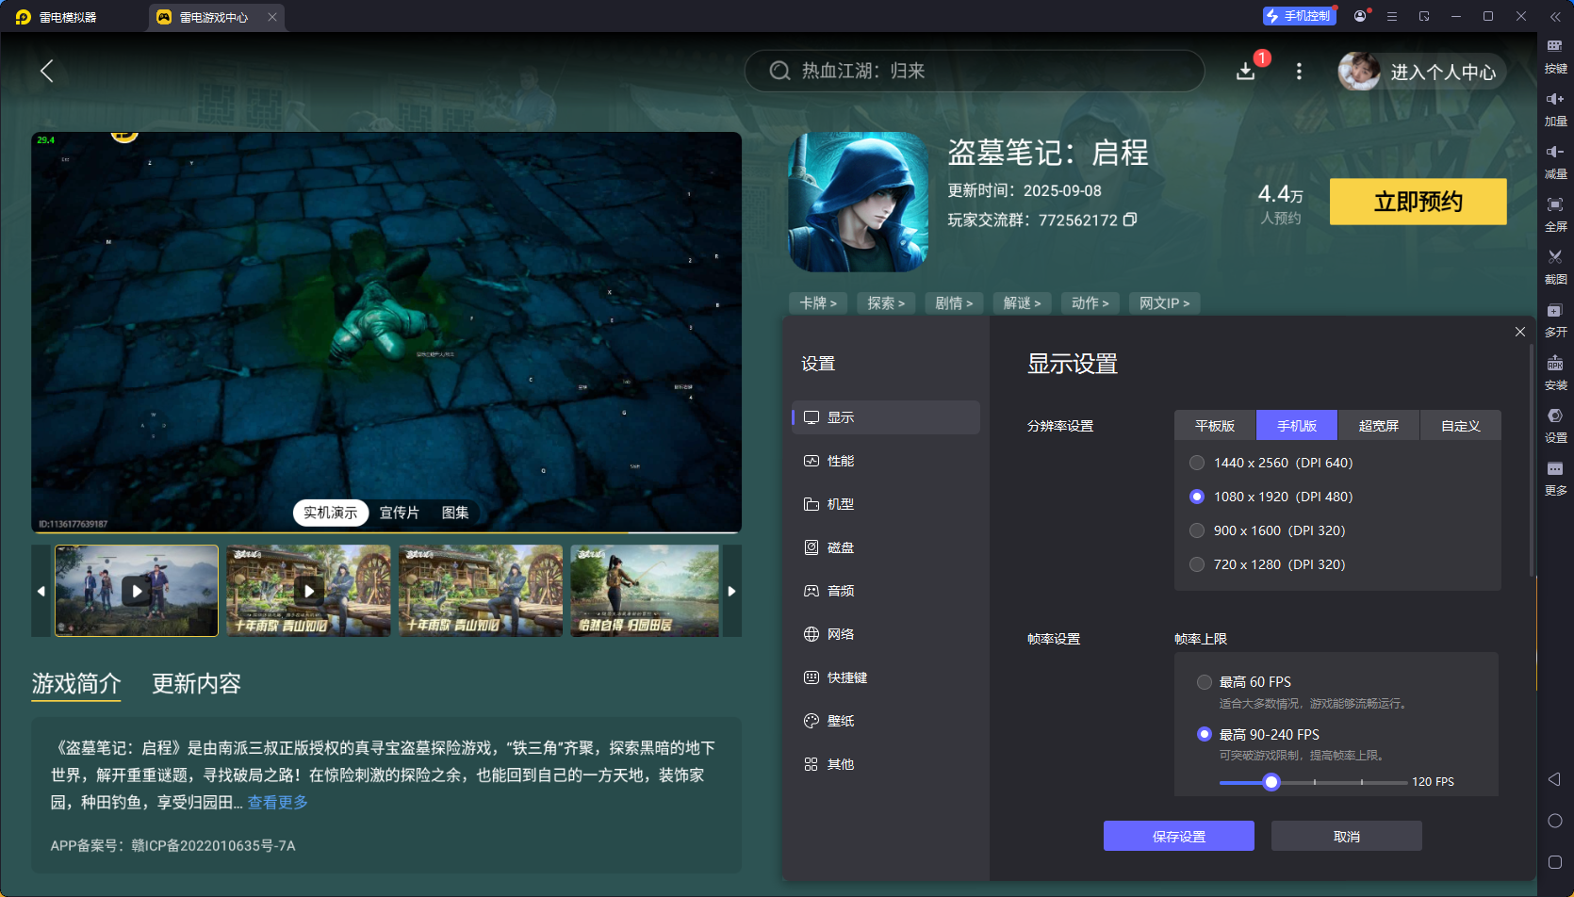Open the hamburger menu in title bar
This screenshot has width=1574, height=897.
click(x=1392, y=16)
